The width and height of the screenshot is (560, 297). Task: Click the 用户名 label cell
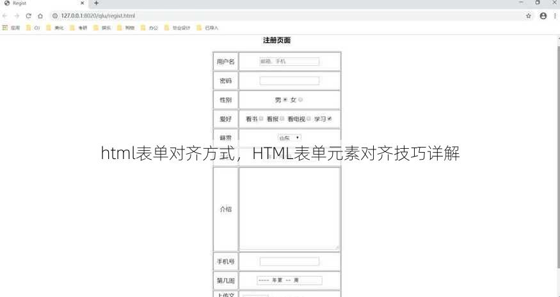pos(225,62)
